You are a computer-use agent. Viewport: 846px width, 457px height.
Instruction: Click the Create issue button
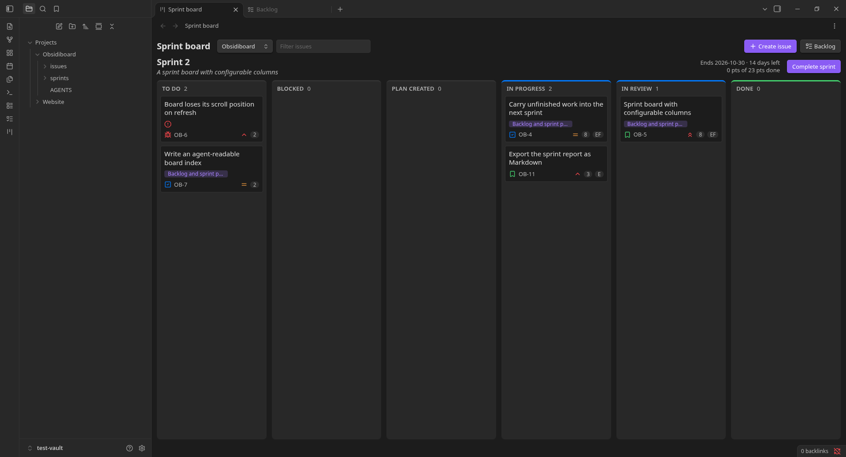[770, 46]
